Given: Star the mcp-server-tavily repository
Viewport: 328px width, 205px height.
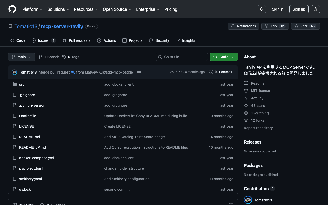Looking at the screenshot, I should click(305, 26).
